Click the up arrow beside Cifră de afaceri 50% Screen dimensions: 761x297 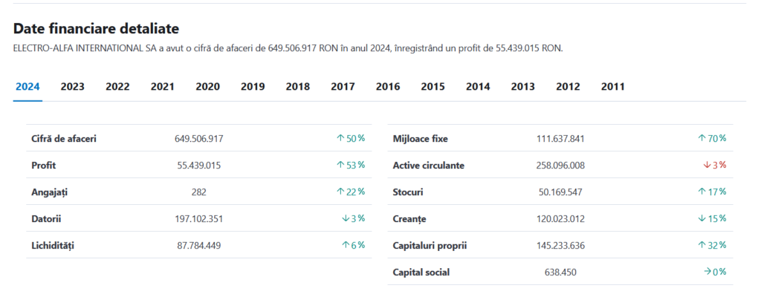point(340,138)
